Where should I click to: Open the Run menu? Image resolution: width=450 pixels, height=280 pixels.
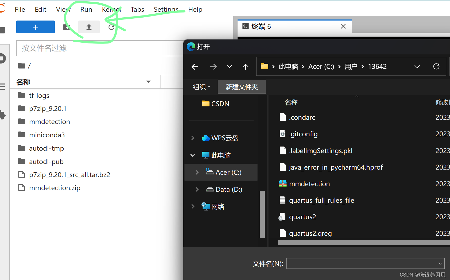point(86,9)
